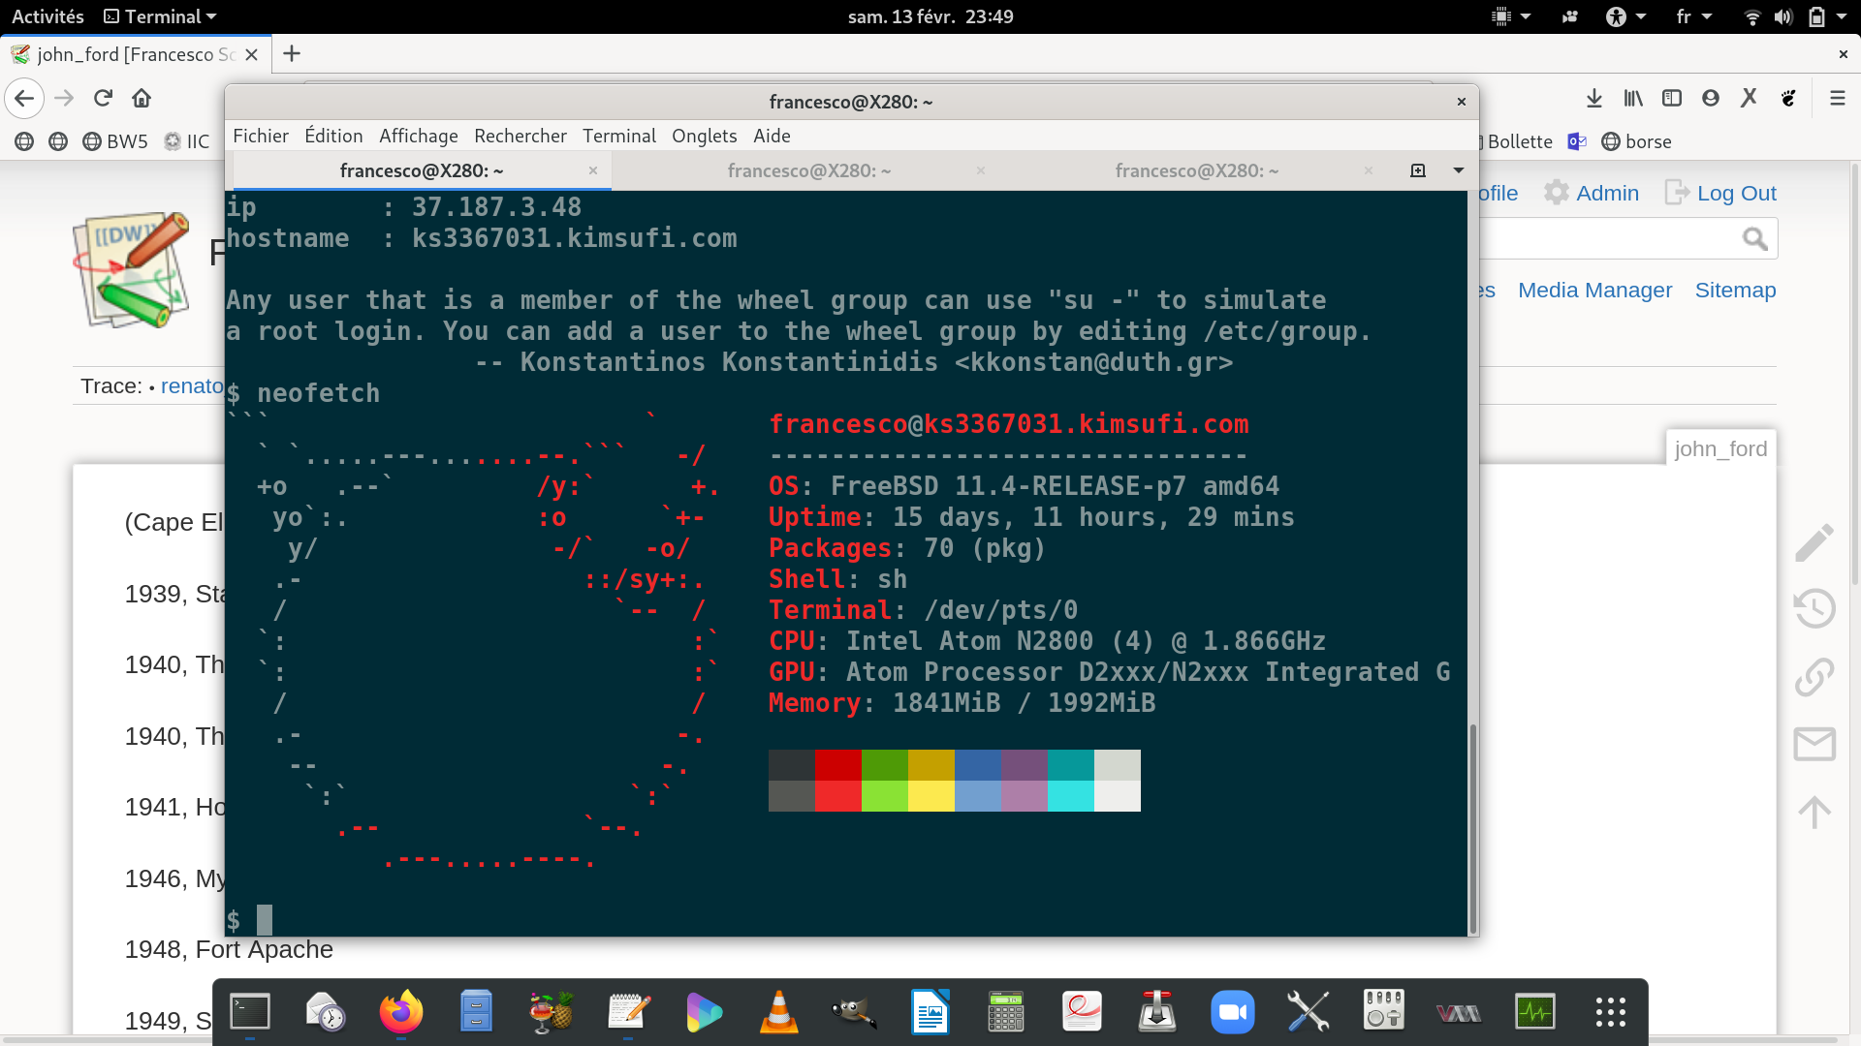Click the backlinks chain icon
The width and height of the screenshot is (1861, 1046).
pyautogui.click(x=1814, y=677)
